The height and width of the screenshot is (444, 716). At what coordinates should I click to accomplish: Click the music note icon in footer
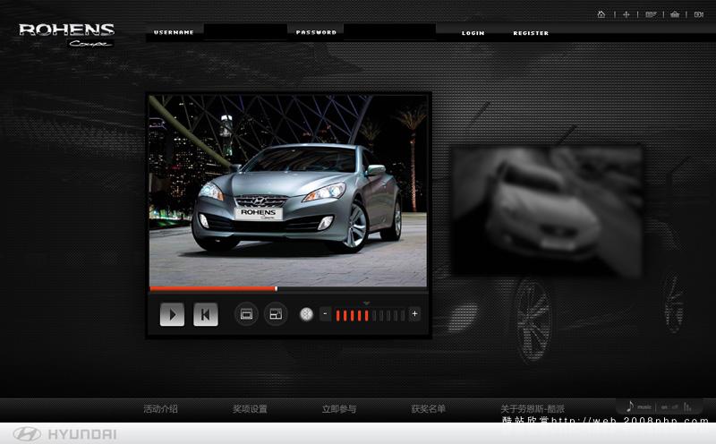(x=630, y=407)
